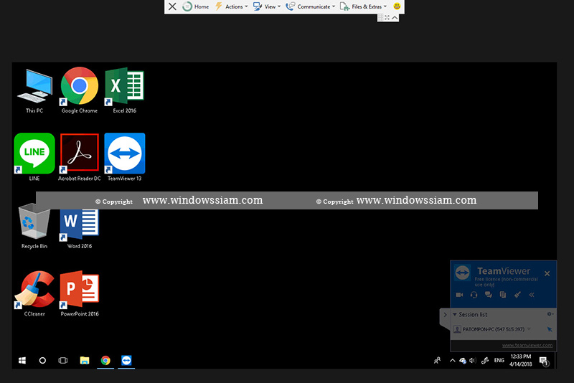The height and width of the screenshot is (383, 574).
Task: Click the Windows Start button
Action: click(22, 361)
